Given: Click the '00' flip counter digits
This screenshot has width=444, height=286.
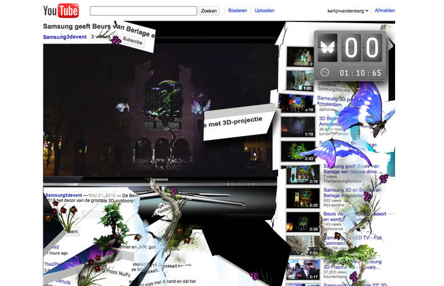Looking at the screenshot, I should (x=362, y=48).
